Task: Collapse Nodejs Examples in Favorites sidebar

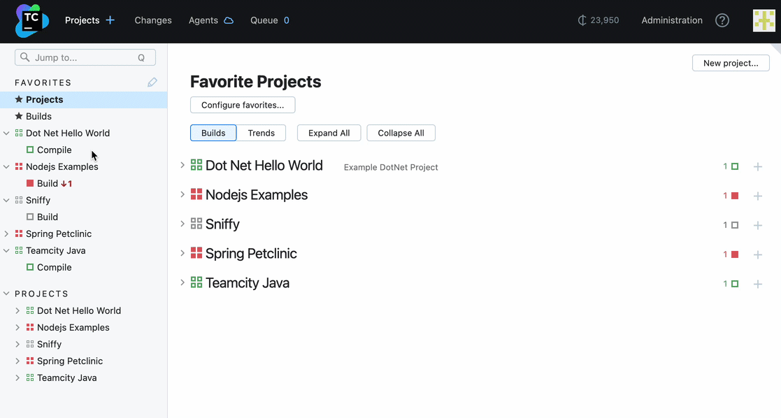Action: [6, 166]
